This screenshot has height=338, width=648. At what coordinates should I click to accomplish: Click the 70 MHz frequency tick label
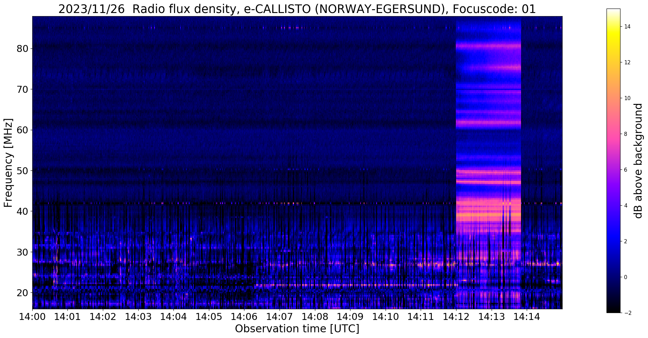tap(22, 90)
